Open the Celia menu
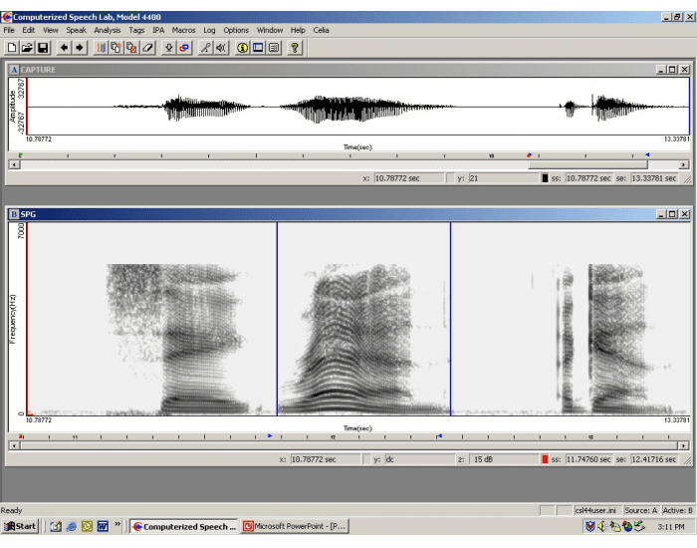The image size is (697, 548). [x=321, y=30]
